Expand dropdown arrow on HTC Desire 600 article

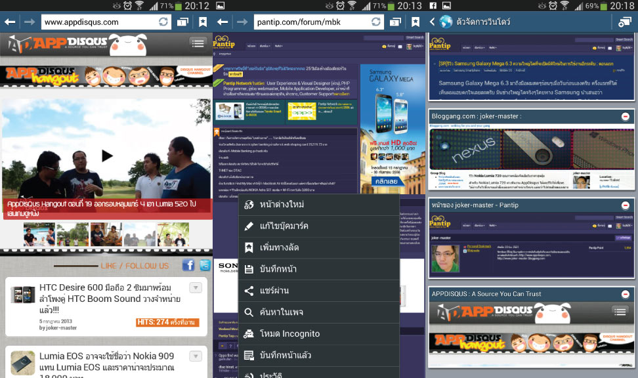(196, 288)
